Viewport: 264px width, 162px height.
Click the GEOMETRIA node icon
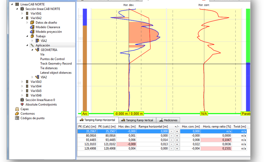click(x=37, y=50)
